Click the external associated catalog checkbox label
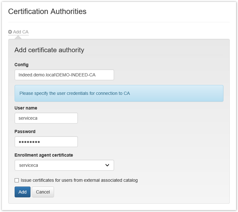Viewport: 238px width, 212px height. click(x=79, y=180)
